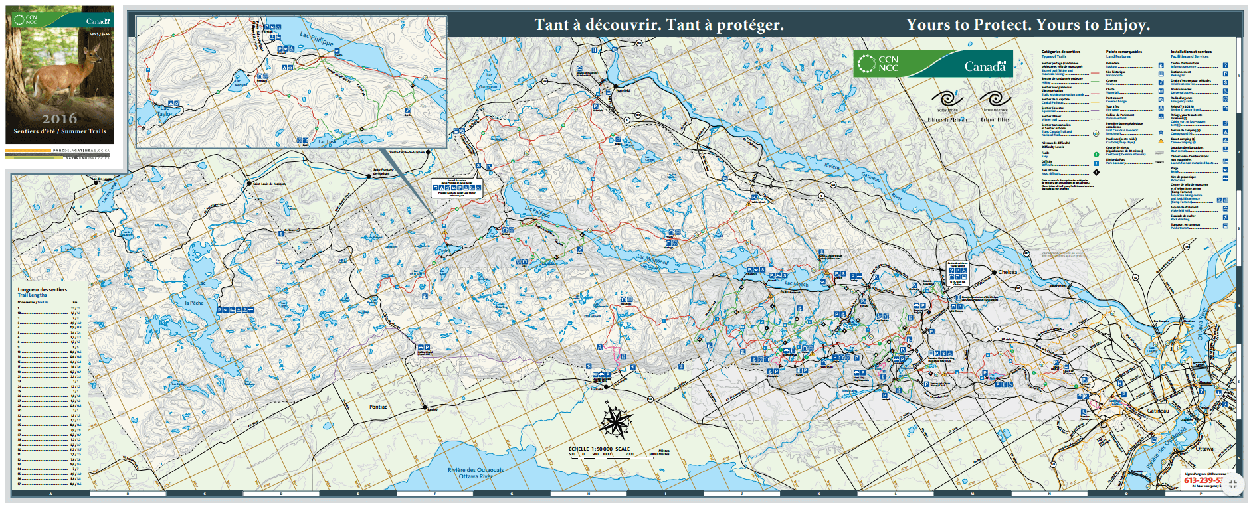Click the Lookout icon in the legend

coord(1161,65)
